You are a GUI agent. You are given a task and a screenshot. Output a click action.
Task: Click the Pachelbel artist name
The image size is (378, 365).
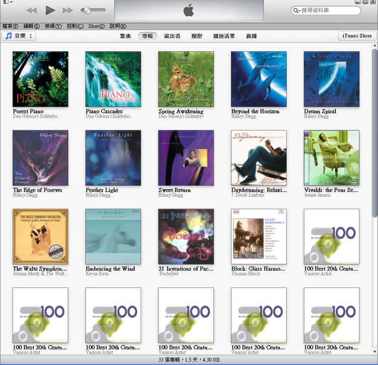(x=169, y=274)
